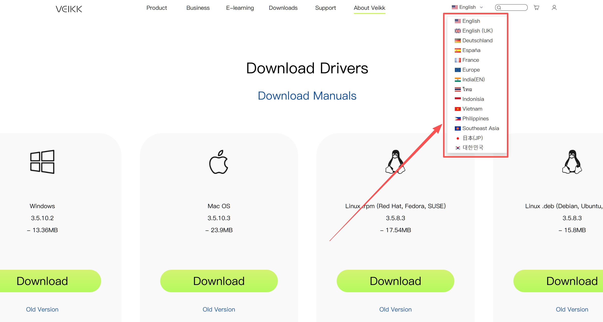Click the Japanese flag icon
This screenshot has width=603, height=322.
tap(458, 138)
